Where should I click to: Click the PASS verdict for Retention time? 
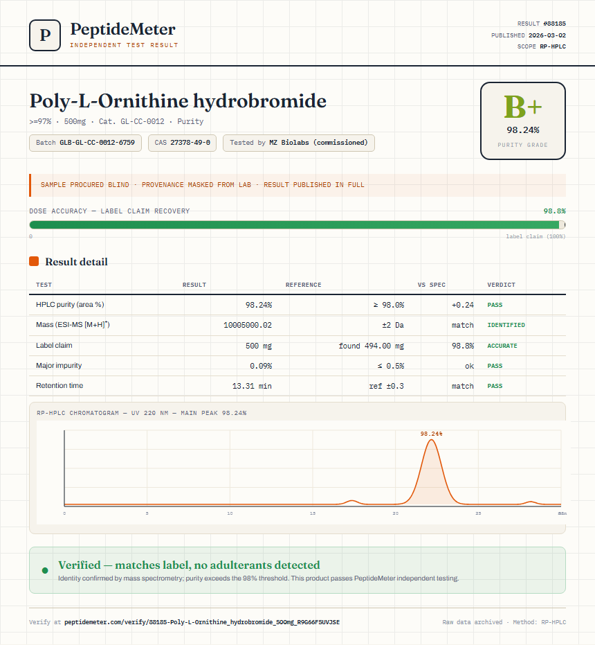point(495,386)
